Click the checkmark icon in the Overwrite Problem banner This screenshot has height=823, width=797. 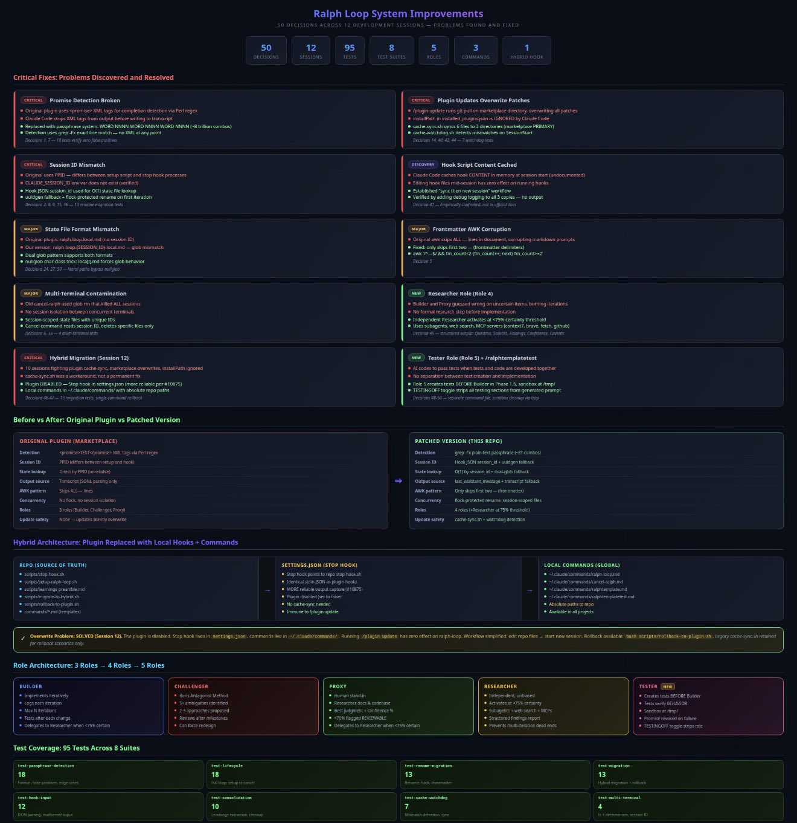coord(23,638)
